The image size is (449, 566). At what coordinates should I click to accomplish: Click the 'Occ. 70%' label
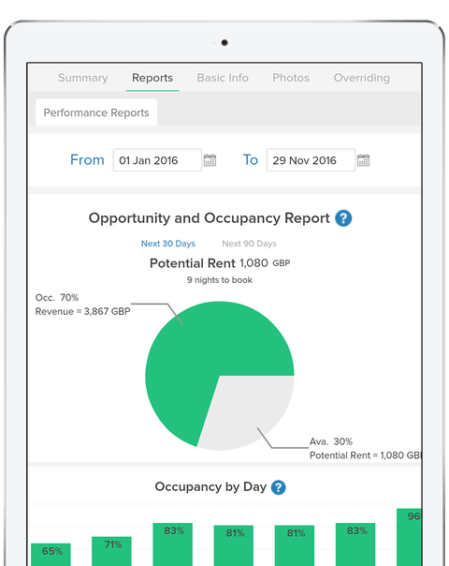pos(56,297)
